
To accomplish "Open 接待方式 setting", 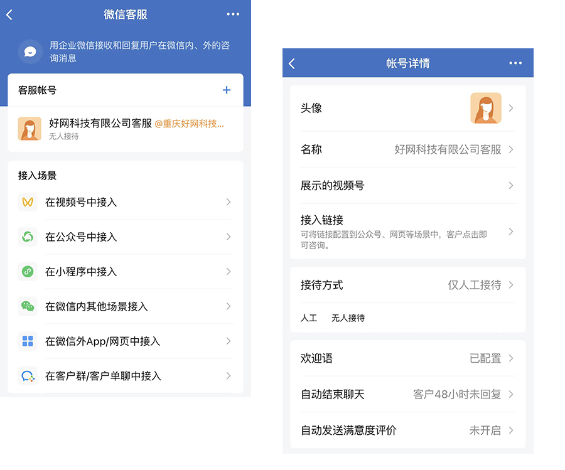I will point(408,285).
